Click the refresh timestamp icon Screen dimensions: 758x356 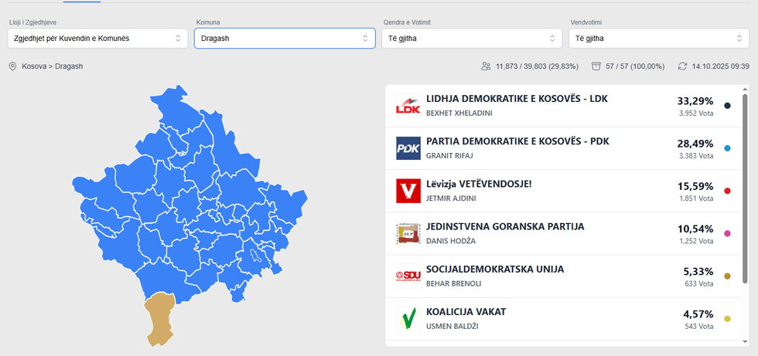(x=682, y=66)
